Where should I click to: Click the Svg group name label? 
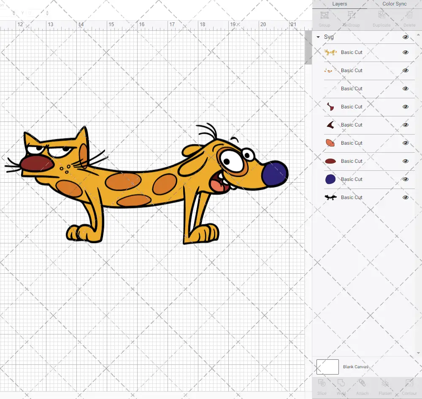[x=329, y=37]
